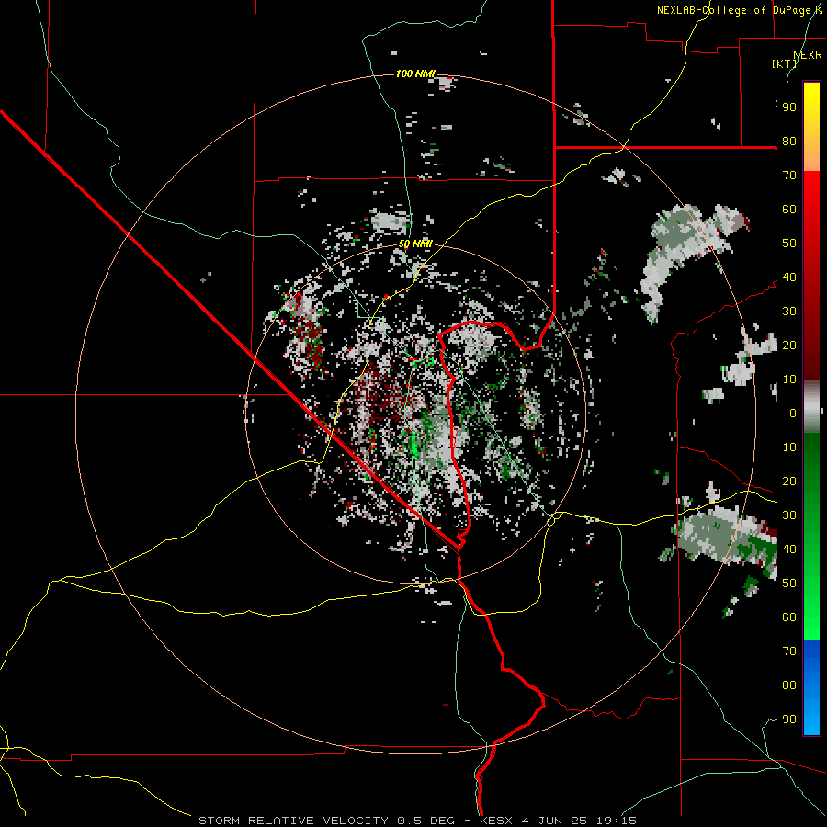Click the 90 value on velocity scale
This screenshot has height=827, width=827.
[x=789, y=108]
